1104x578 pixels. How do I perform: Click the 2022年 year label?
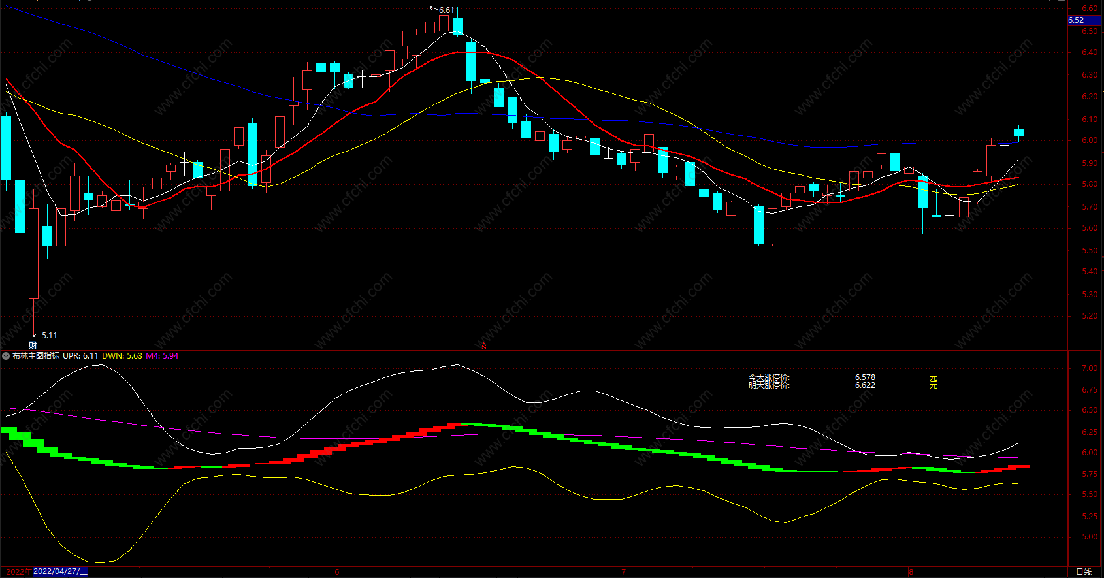point(19,571)
